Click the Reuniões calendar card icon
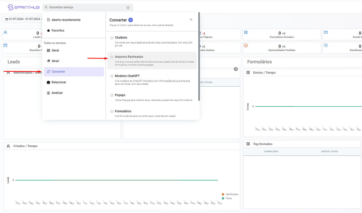This screenshot has height=213, width=362. click(x=5, y=45)
